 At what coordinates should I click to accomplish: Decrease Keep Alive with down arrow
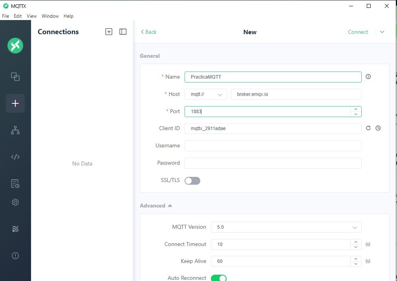[356, 264]
